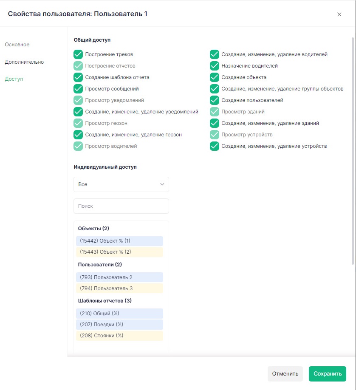Viewport: 356px width, 390px height.
Task: Choose (794) Пользователь 3 in list
Action: coord(119,288)
